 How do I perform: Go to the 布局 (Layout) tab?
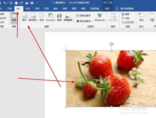pyautogui.click(x=37, y=9)
